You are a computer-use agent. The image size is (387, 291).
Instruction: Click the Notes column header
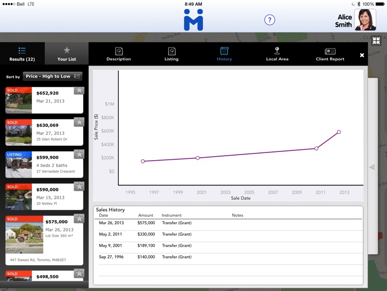[x=237, y=216]
